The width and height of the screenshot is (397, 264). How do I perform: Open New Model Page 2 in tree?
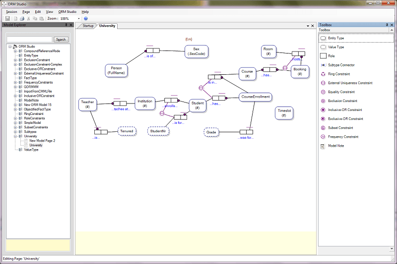(42, 141)
